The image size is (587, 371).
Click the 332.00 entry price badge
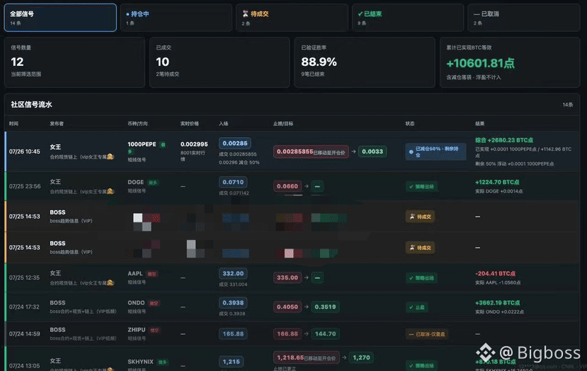coord(233,273)
